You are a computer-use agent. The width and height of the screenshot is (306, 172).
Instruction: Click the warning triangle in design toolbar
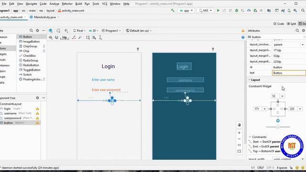tap(243, 31)
